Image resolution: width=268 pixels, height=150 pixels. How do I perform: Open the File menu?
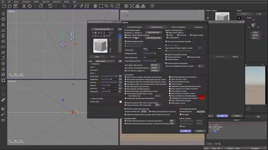pos(3,2)
